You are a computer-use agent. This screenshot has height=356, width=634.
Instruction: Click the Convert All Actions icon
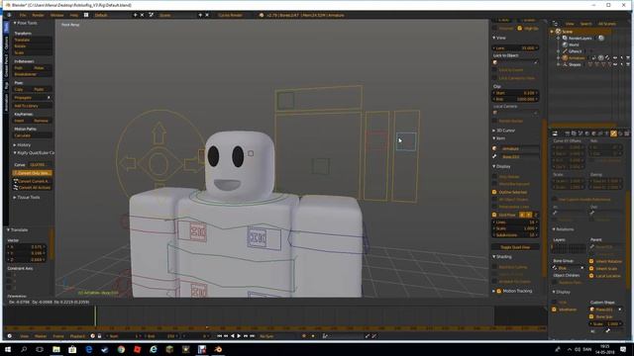point(16,187)
